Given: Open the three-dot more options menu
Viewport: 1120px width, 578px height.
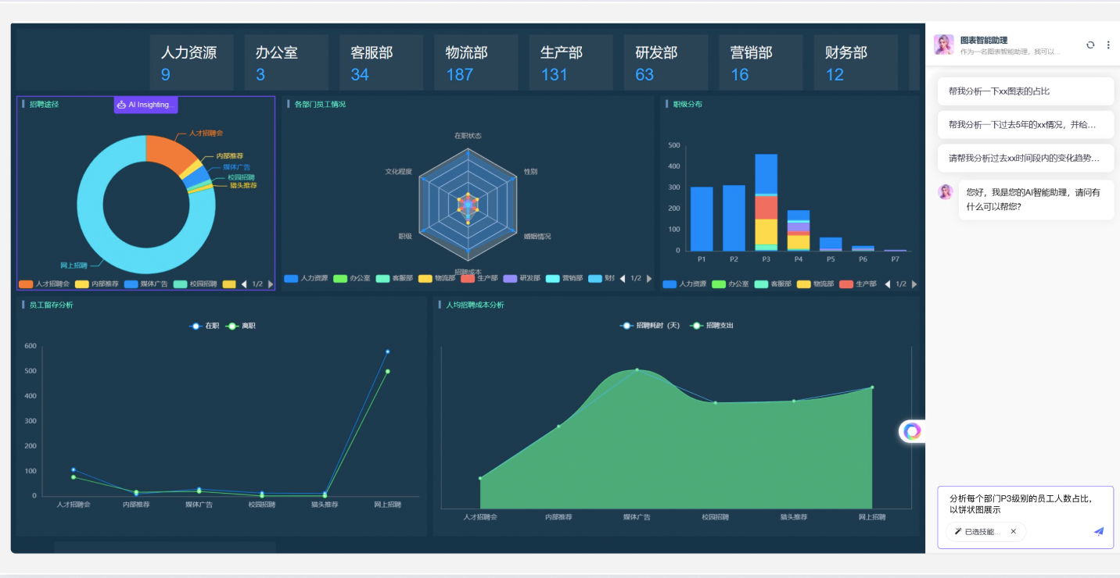Looking at the screenshot, I should click(1108, 45).
